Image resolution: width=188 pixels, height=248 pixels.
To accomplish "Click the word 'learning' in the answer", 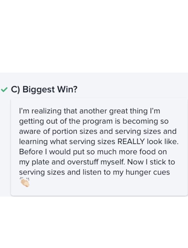I will click(33, 142).
